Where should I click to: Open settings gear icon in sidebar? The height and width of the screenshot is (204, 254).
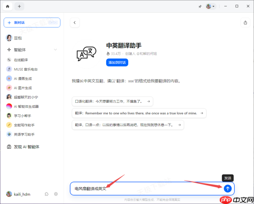pyautogui.click(x=56, y=194)
